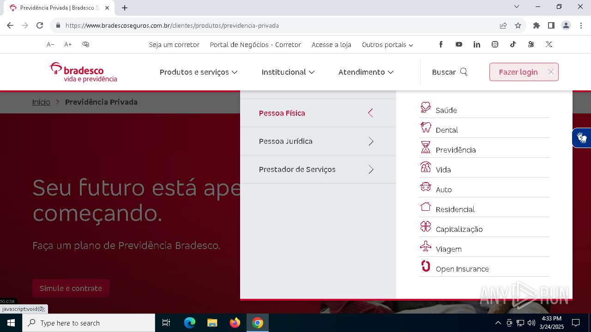Screen dimensions: 591x332
Task: Expand Institucional menu
Action: point(288,72)
